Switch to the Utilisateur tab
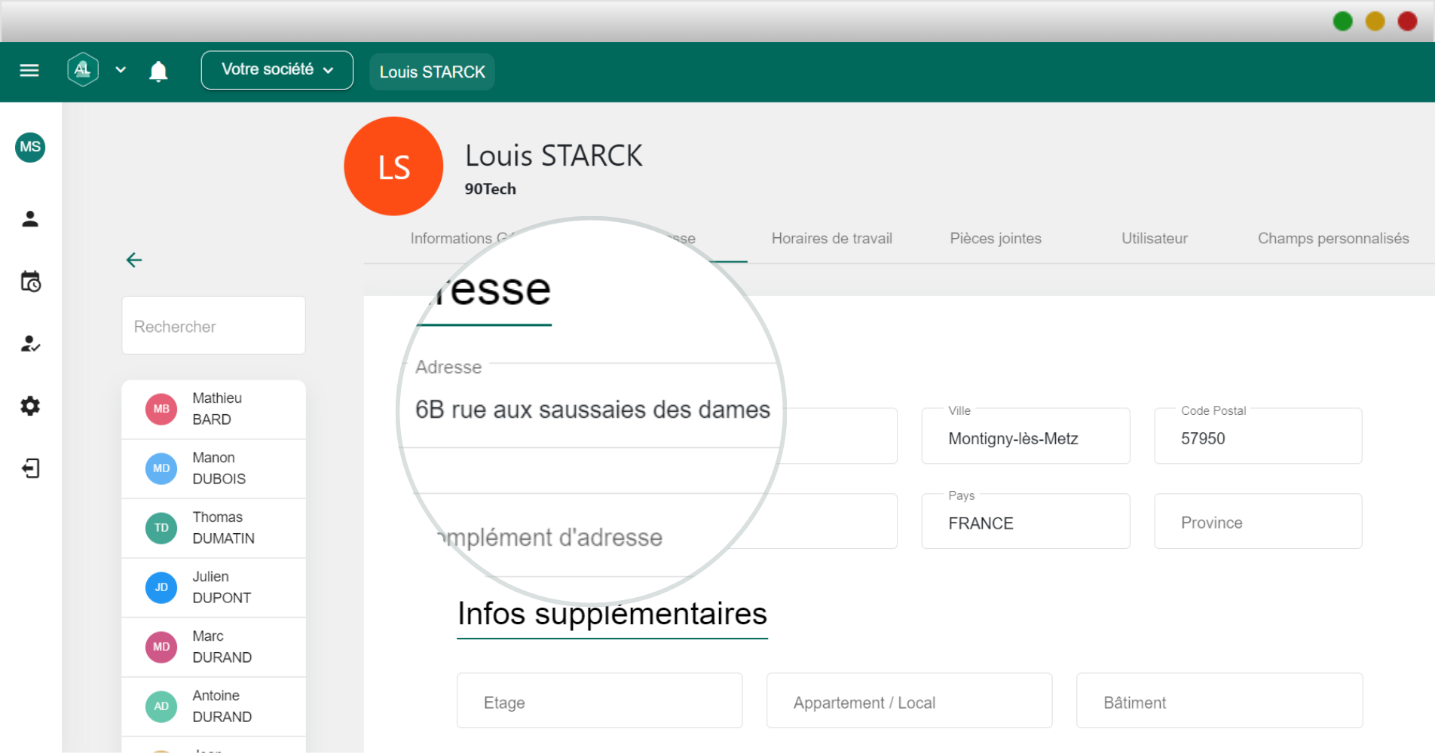The image size is (1435, 753). tap(1154, 239)
